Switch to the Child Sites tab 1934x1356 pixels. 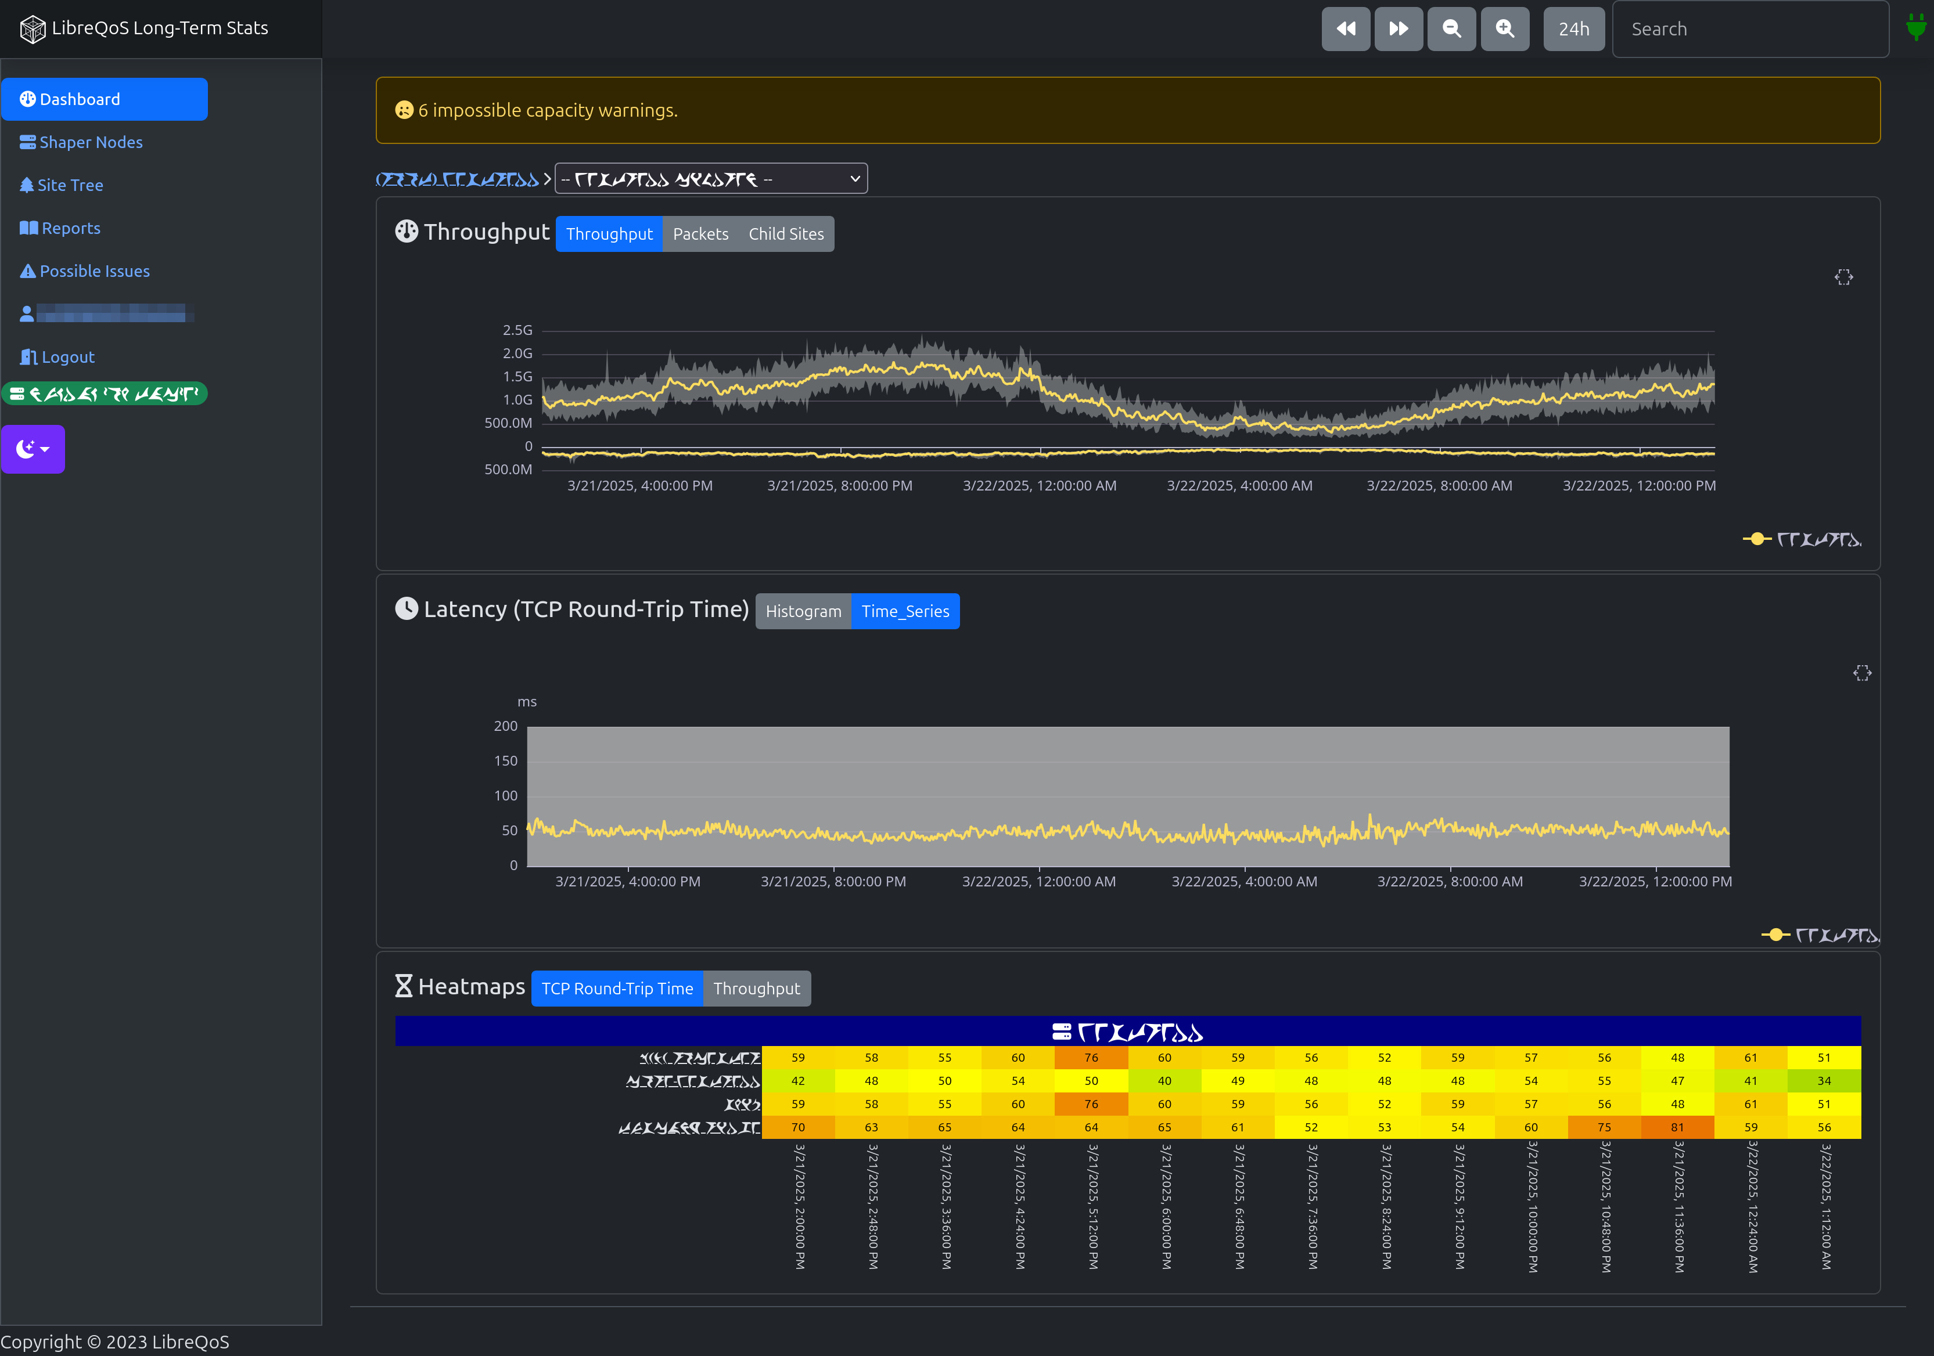click(x=785, y=233)
